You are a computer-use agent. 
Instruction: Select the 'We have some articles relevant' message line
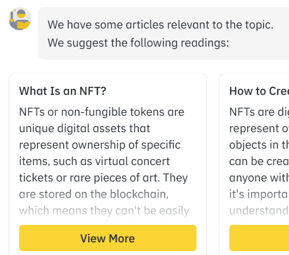point(160,25)
